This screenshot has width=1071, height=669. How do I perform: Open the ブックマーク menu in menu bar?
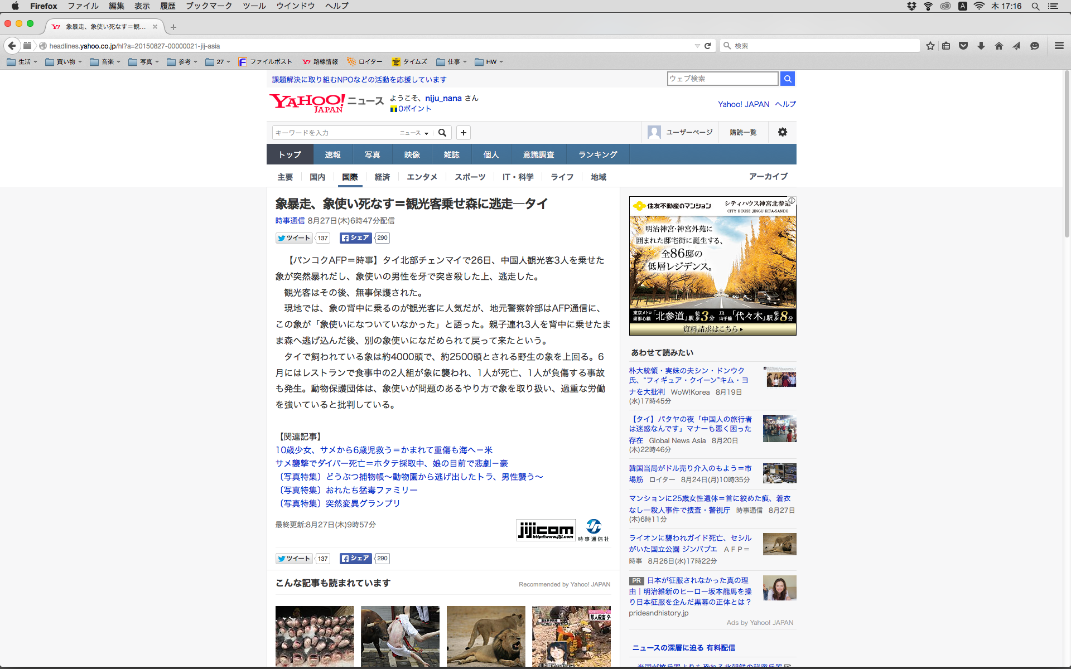[209, 6]
